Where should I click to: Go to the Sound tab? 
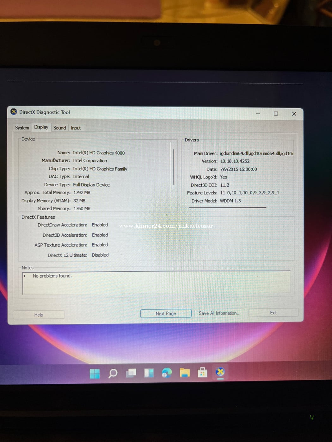click(59, 128)
